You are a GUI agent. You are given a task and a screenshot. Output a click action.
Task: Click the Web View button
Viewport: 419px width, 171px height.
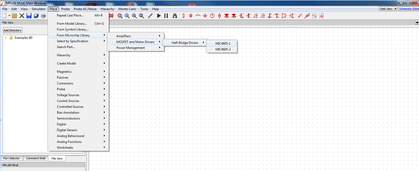[x=386, y=9]
